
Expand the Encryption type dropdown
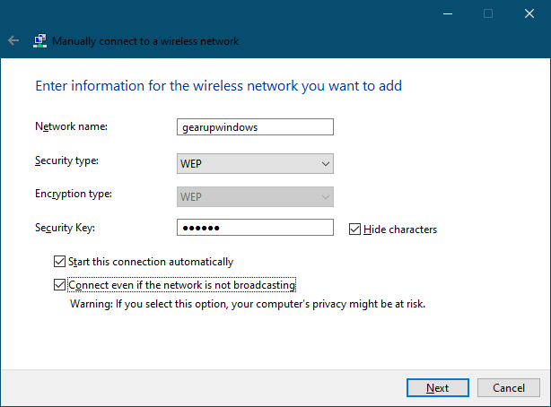(255, 196)
